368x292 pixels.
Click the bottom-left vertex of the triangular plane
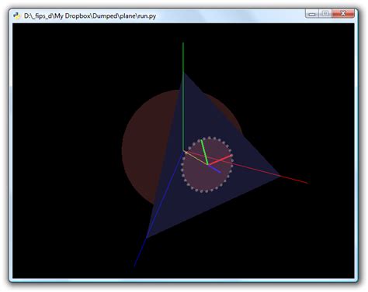tap(147, 237)
